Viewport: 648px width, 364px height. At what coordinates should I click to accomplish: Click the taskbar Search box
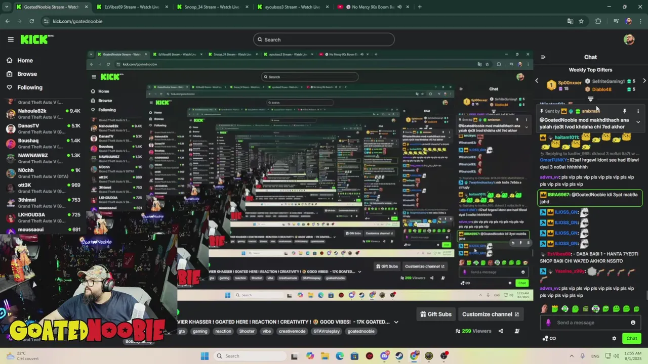[x=249, y=356]
